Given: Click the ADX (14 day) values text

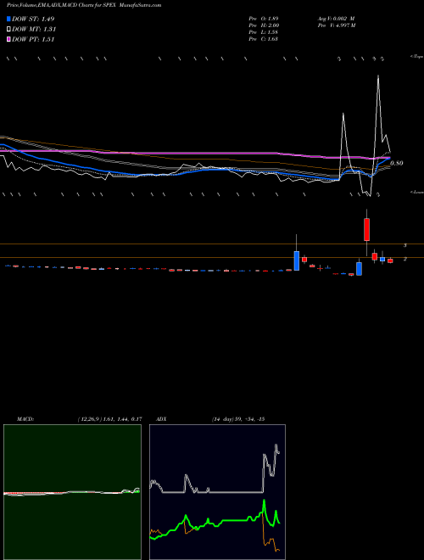Looking at the screenshot, I should (238, 419).
